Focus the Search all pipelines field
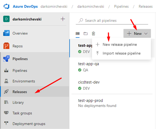 point(112,21)
